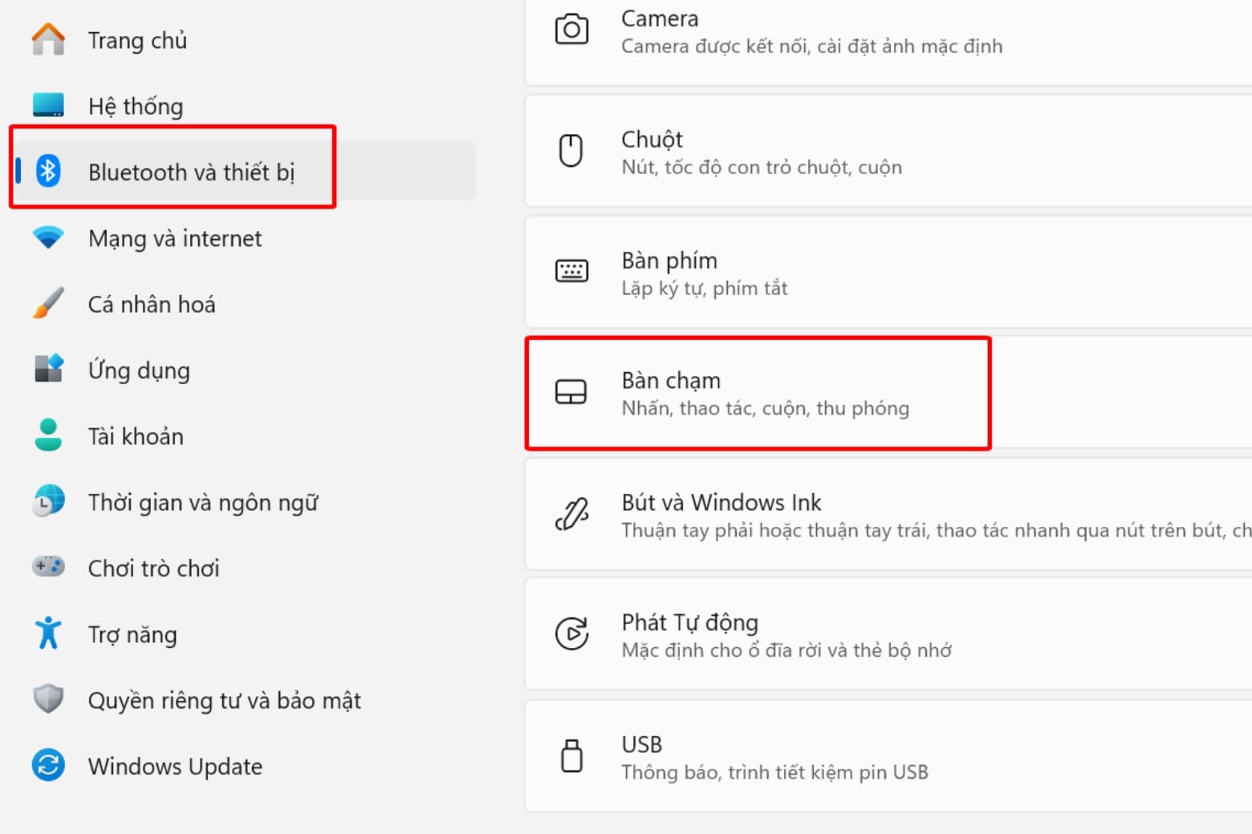Image resolution: width=1252 pixels, height=834 pixels.
Task: Select the Camera icon in devices list
Action: click(571, 29)
